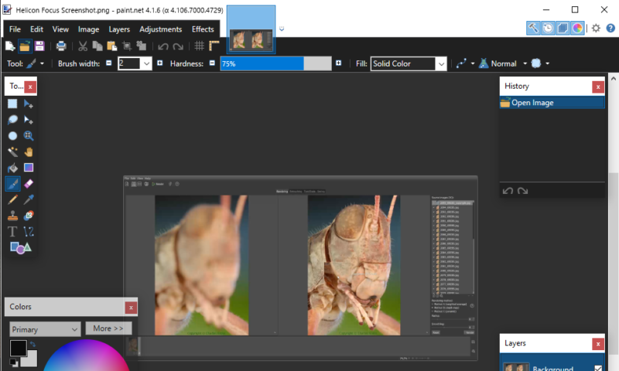
Task: Select the Clone Stamp tool
Action: tap(12, 216)
